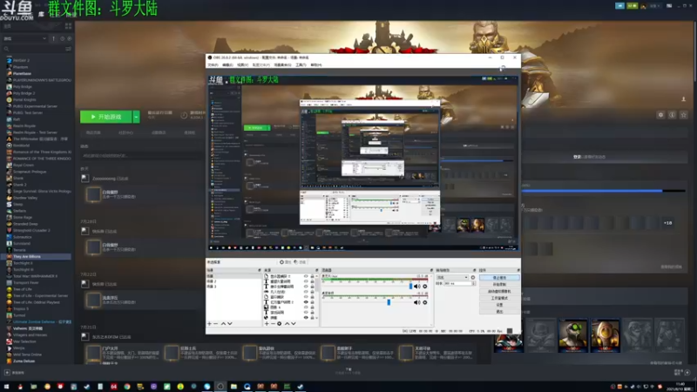This screenshot has height=392, width=697.
Task: Open Chrome from the Windows taskbar
Action: 126,386
